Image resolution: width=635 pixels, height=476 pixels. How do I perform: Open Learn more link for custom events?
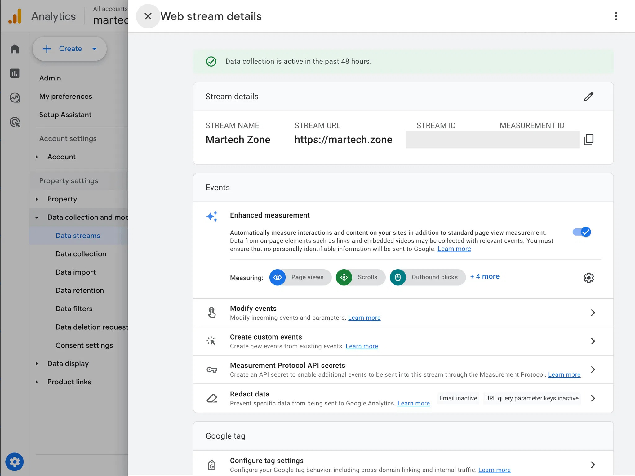coord(362,346)
